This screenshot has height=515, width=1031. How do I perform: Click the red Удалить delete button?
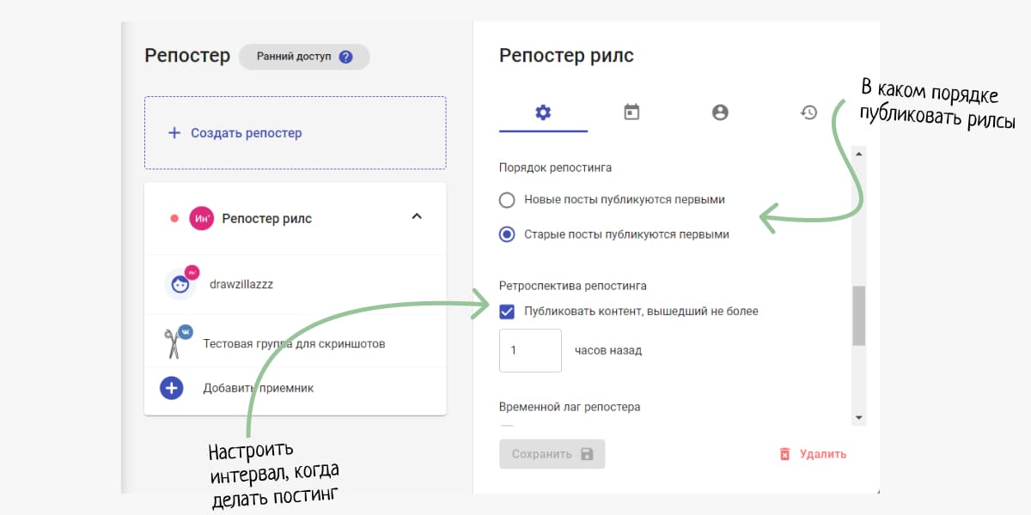[813, 454]
